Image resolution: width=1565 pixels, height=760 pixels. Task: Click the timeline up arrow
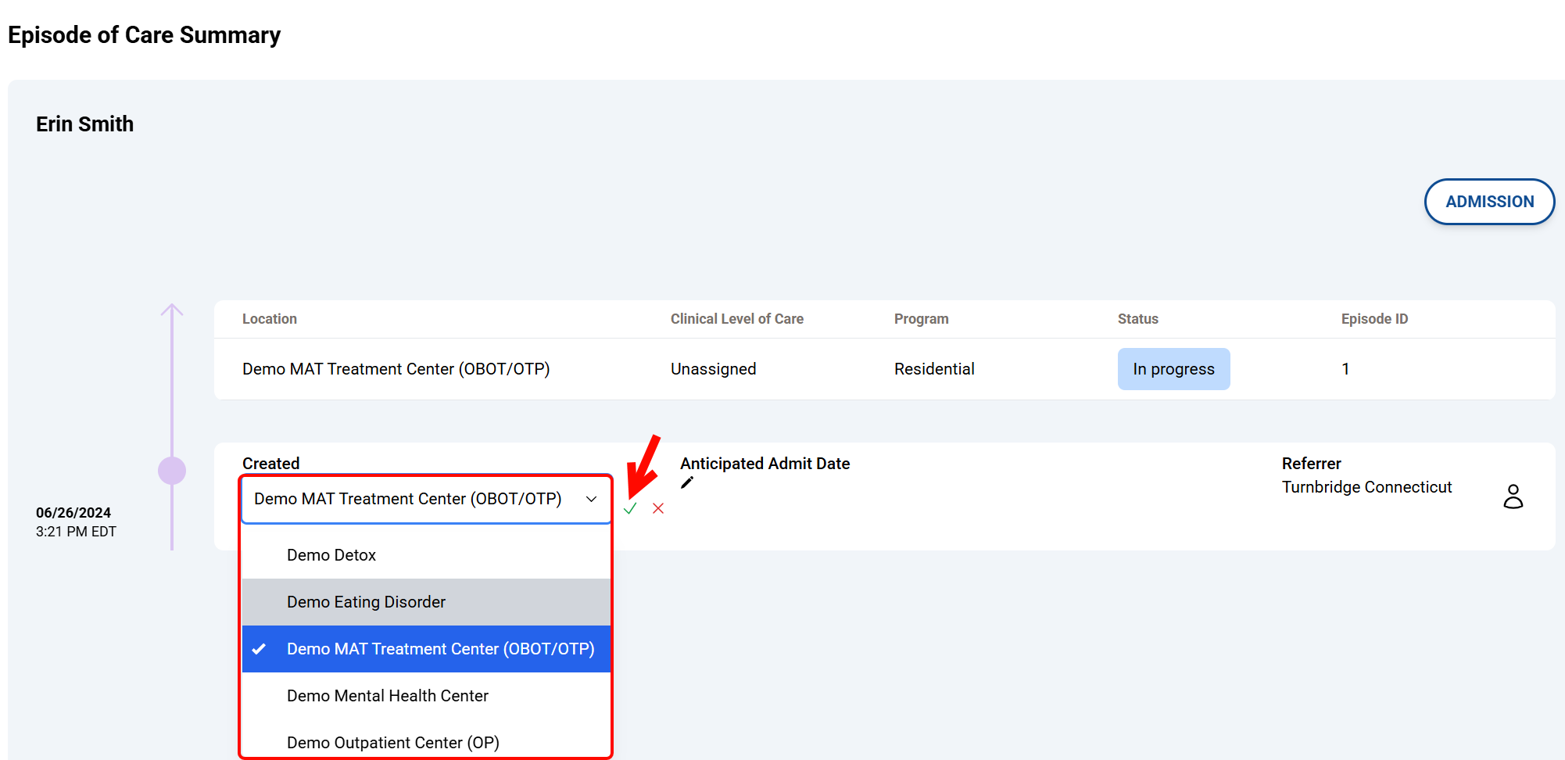click(x=172, y=310)
